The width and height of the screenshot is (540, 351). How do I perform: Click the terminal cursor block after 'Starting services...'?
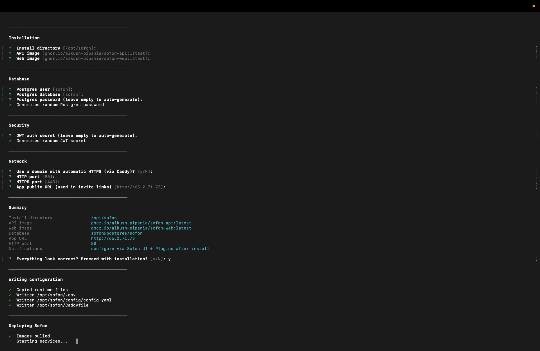point(77,341)
